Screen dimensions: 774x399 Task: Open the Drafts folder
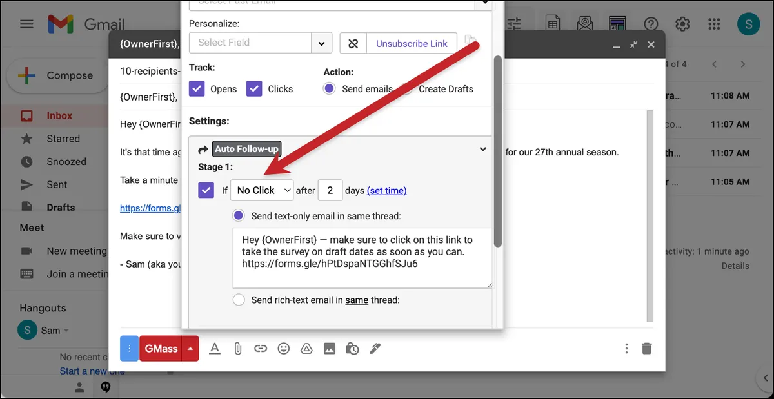(61, 208)
